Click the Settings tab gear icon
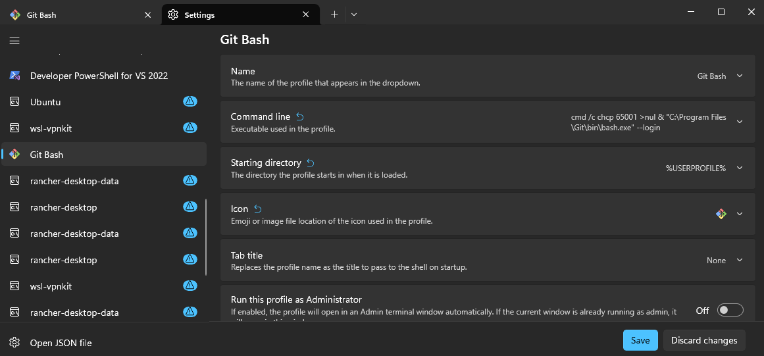The height and width of the screenshot is (356, 764). 172,14
